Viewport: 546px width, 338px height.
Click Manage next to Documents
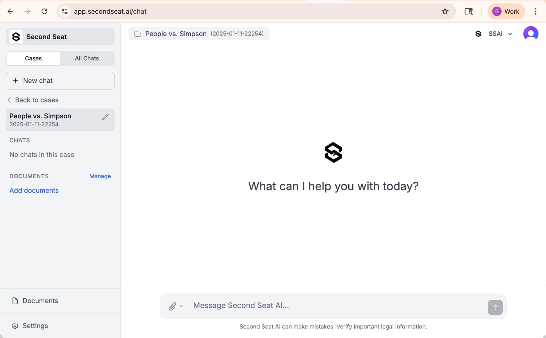click(x=100, y=176)
